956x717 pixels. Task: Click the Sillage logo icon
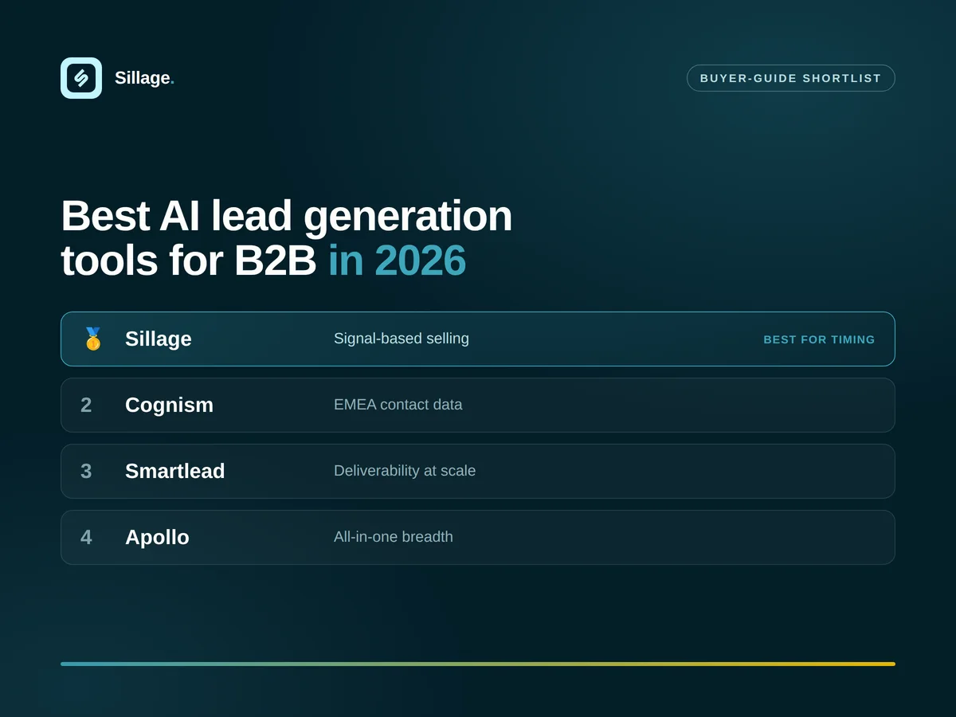[x=81, y=78]
